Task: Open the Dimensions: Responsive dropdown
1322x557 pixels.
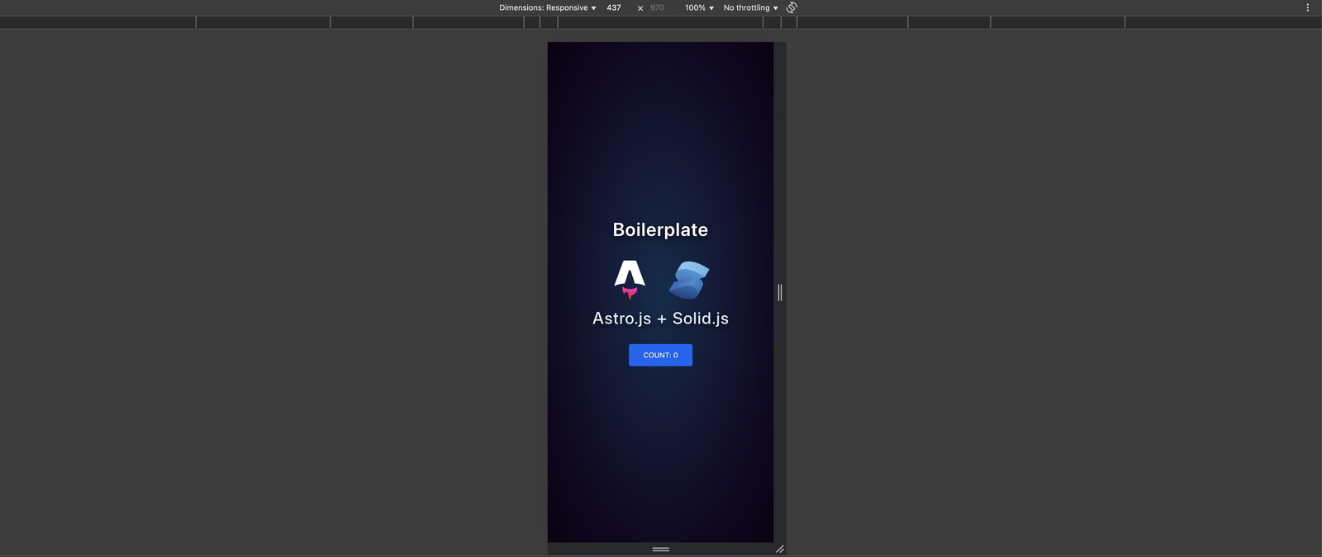Action: (x=547, y=7)
